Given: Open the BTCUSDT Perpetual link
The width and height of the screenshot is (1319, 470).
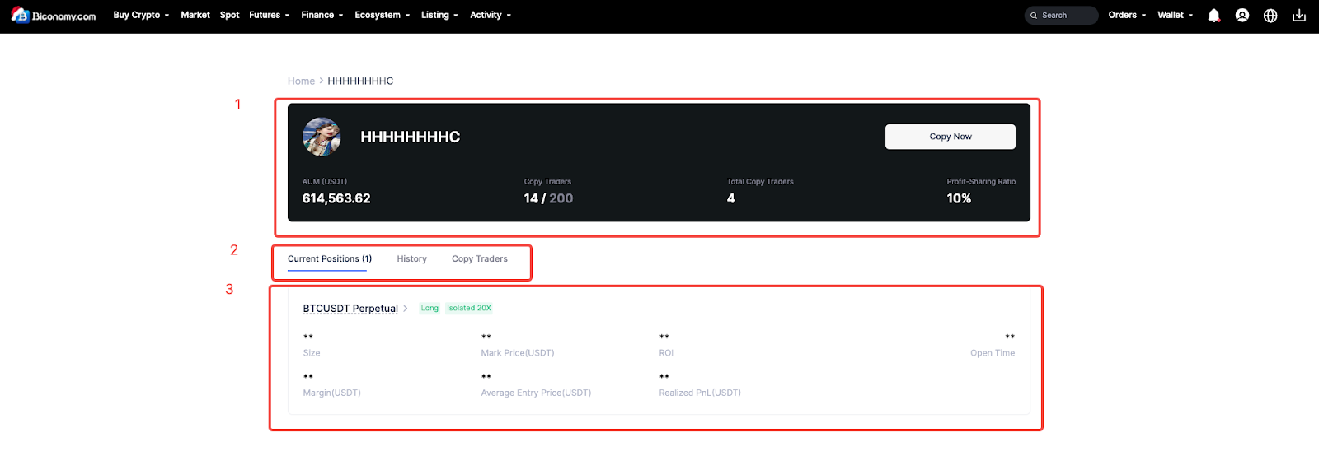Looking at the screenshot, I should click(x=350, y=309).
